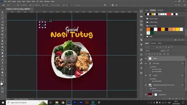Select the Move tool

(2, 12)
